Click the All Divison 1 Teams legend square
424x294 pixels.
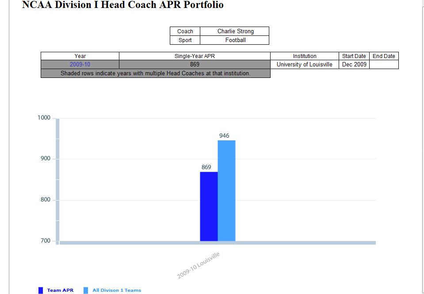coord(86,290)
